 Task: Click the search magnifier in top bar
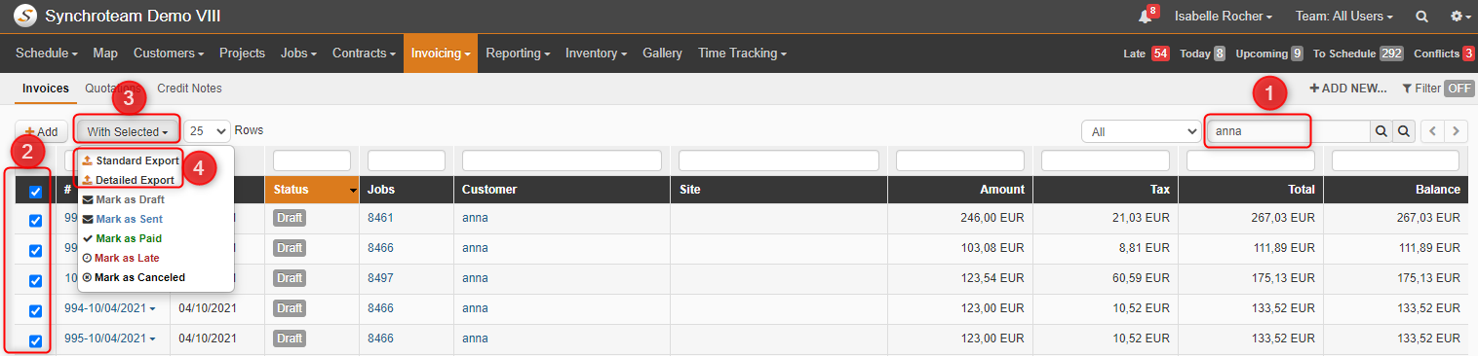tap(1421, 17)
